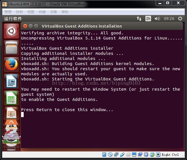
Task: Open the power/session gear menu
Action: (180, 18)
